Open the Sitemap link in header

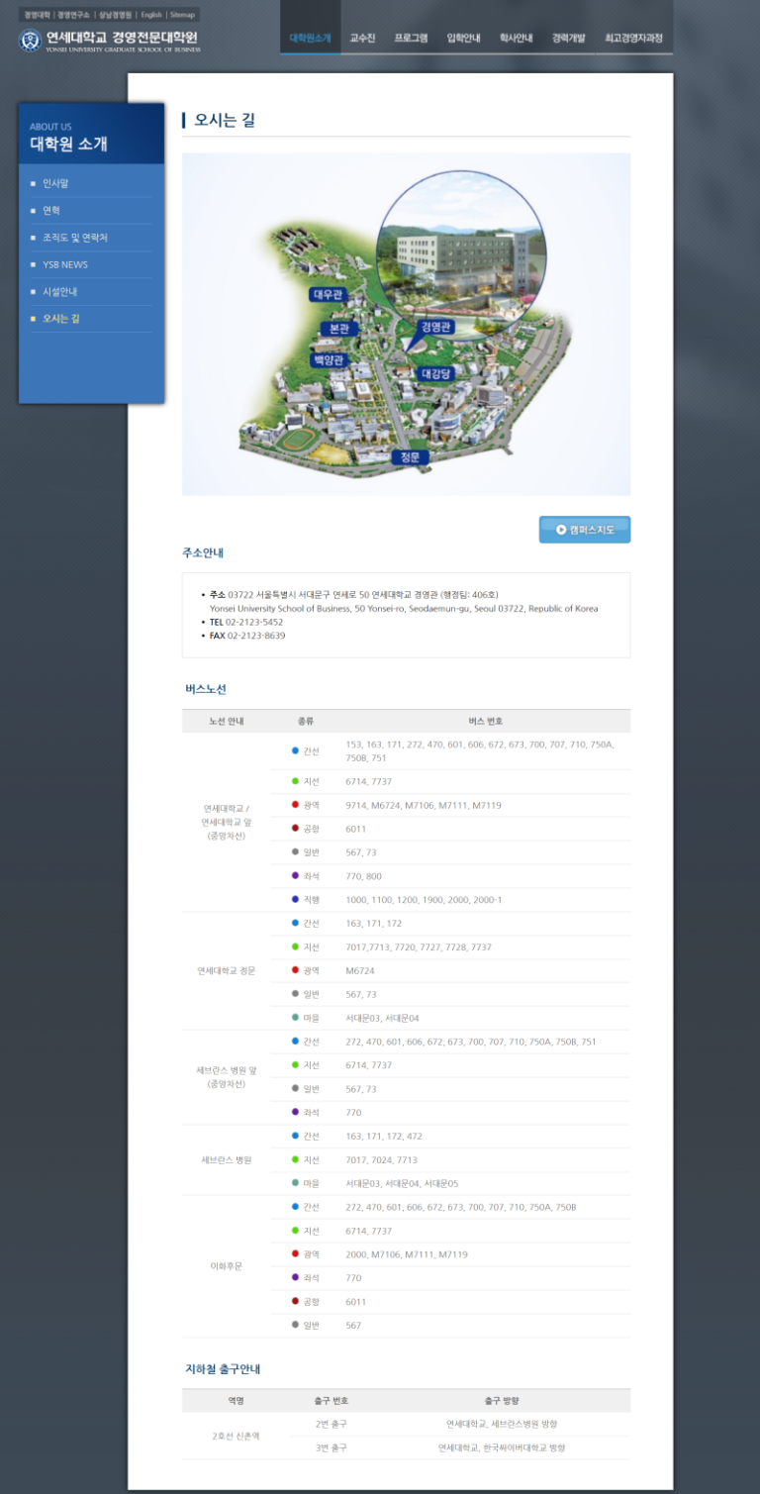pos(182,15)
